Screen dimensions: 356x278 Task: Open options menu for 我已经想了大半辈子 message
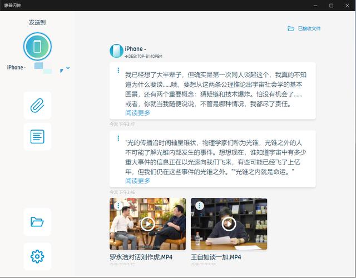118,70
